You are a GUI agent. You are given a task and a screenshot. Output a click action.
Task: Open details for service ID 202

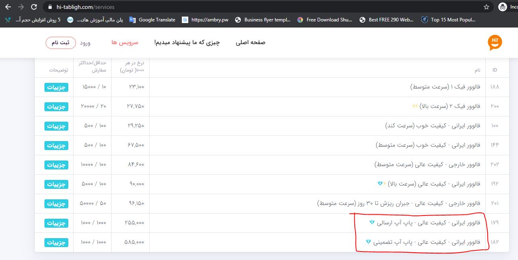tap(56, 165)
